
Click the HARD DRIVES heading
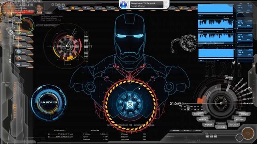click(60, 131)
